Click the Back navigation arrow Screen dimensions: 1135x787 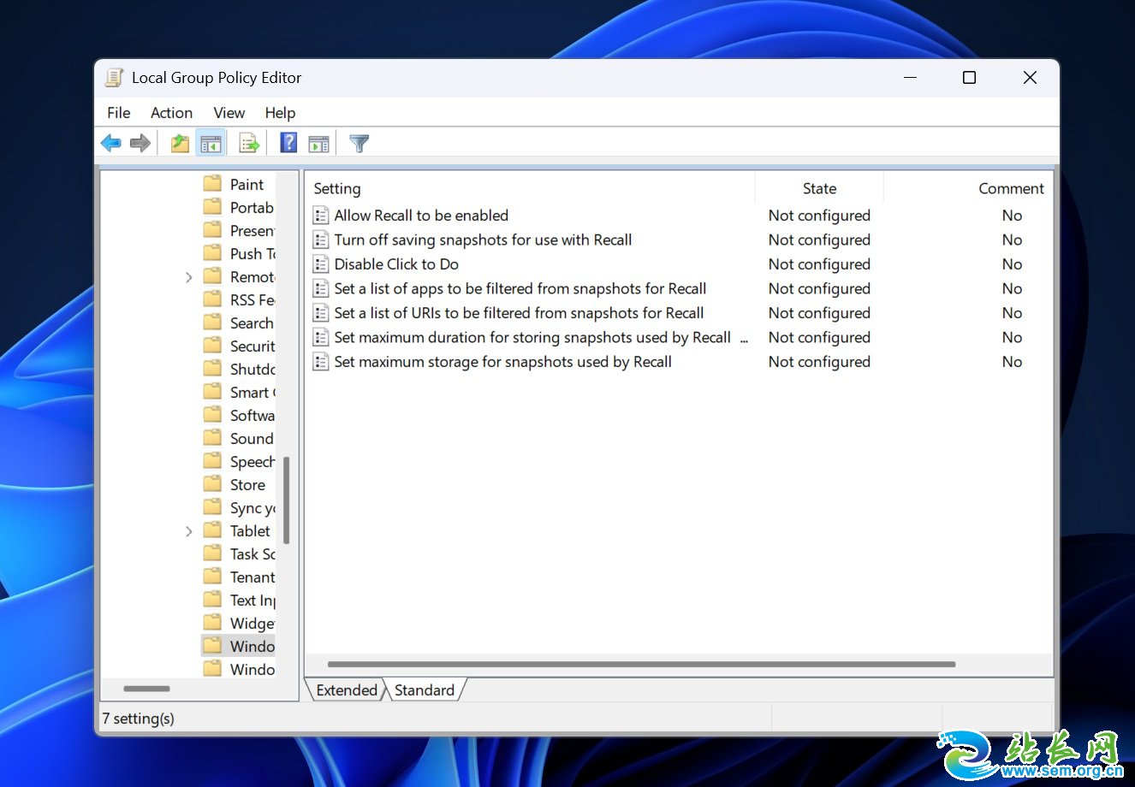click(x=110, y=143)
